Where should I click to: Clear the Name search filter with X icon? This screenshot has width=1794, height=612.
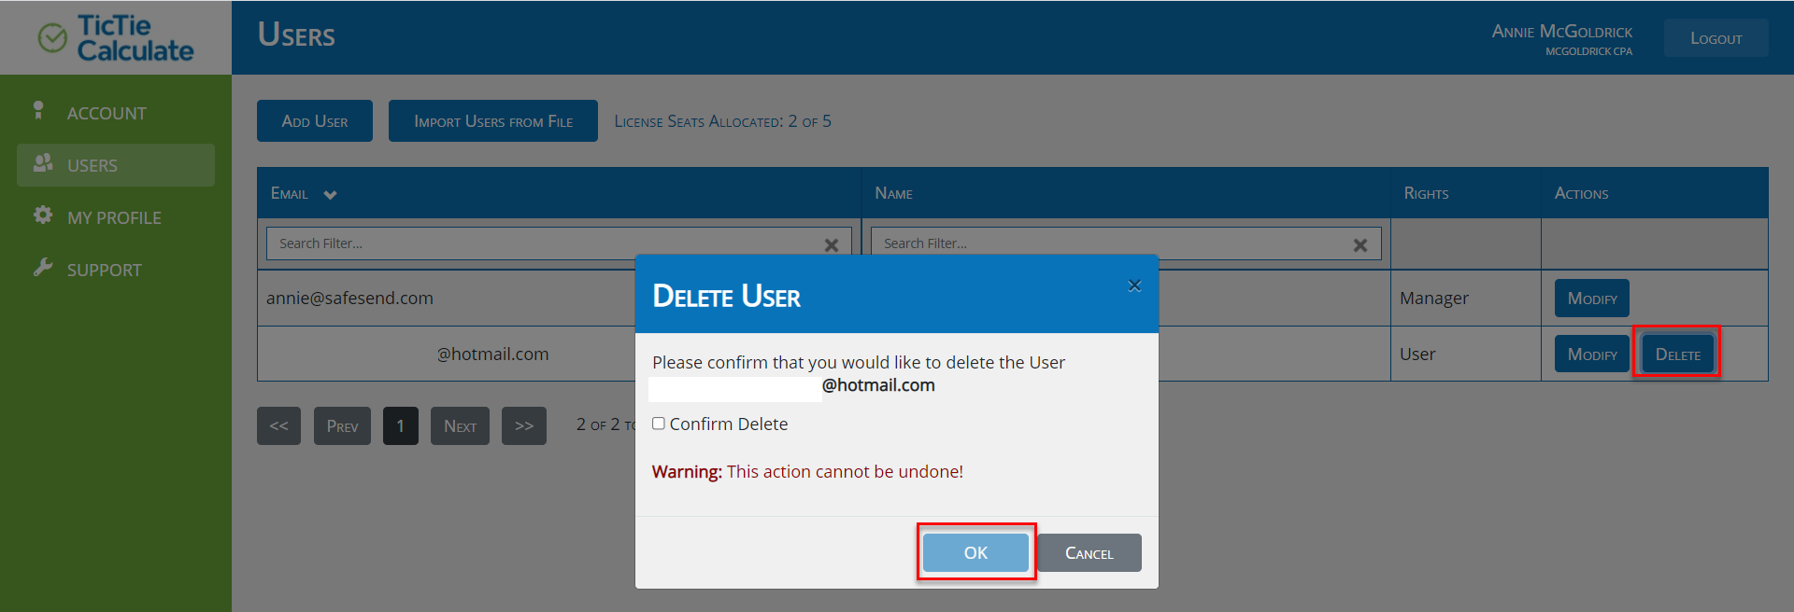[x=1360, y=244]
